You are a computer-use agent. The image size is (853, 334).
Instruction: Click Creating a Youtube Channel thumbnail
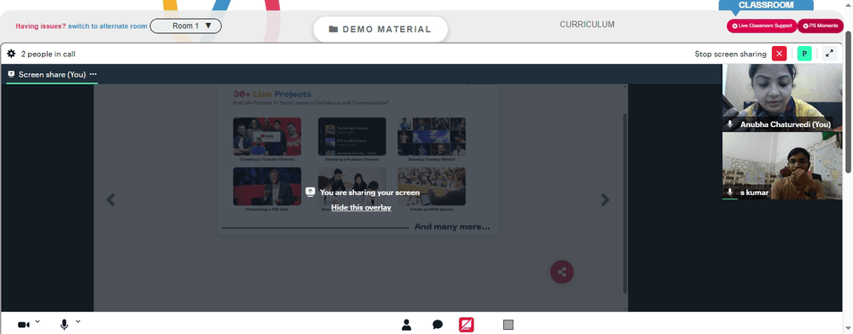(267, 137)
